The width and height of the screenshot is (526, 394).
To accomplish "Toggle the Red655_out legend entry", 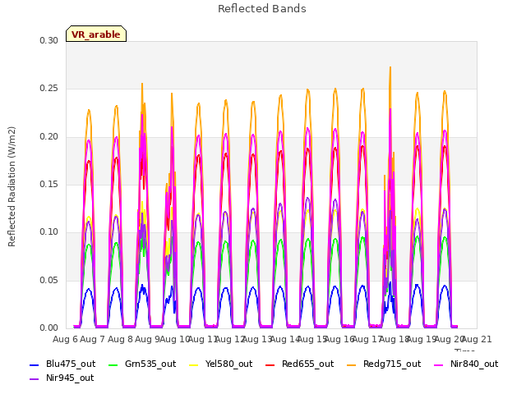I will coord(299,364).
